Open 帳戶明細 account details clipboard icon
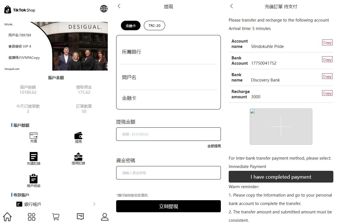The width and height of the screenshot is (337, 224). point(34,179)
